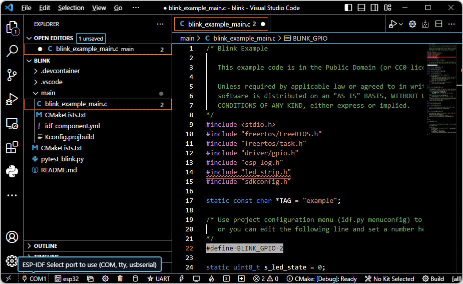463x284 pixels.
Task: Toggle the secondary side bar layout
Action: coord(374,8)
